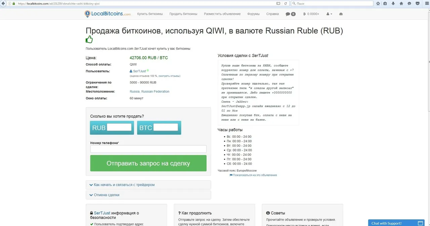
Task: Open the bitcoin wallet balance 0.0000+
Action: pos(311,14)
